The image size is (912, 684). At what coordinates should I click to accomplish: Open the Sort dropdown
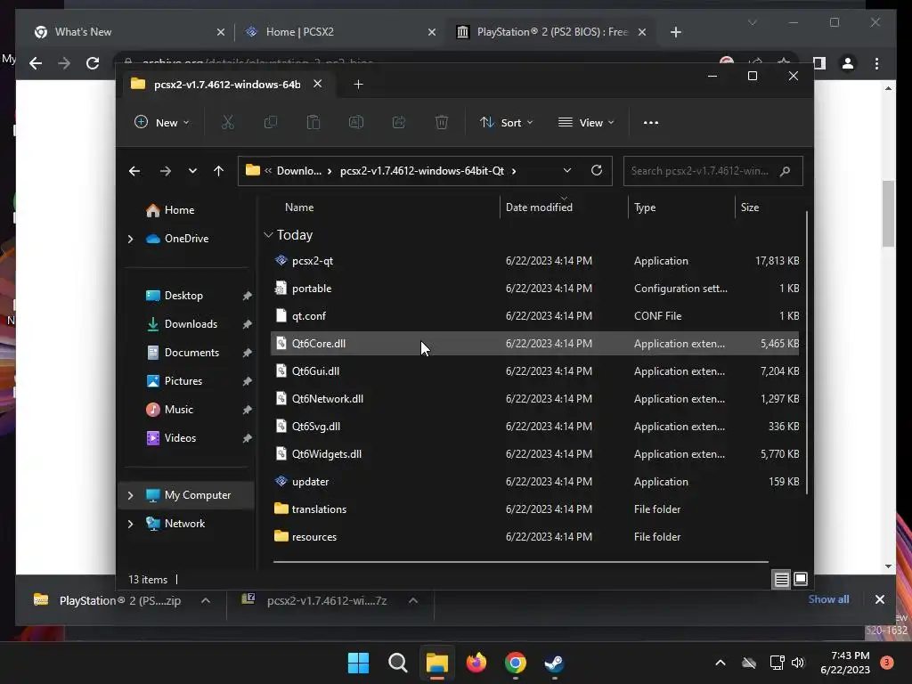pos(506,123)
